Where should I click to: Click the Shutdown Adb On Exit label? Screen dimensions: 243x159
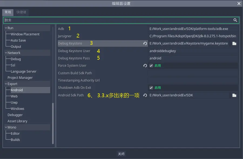(75, 88)
